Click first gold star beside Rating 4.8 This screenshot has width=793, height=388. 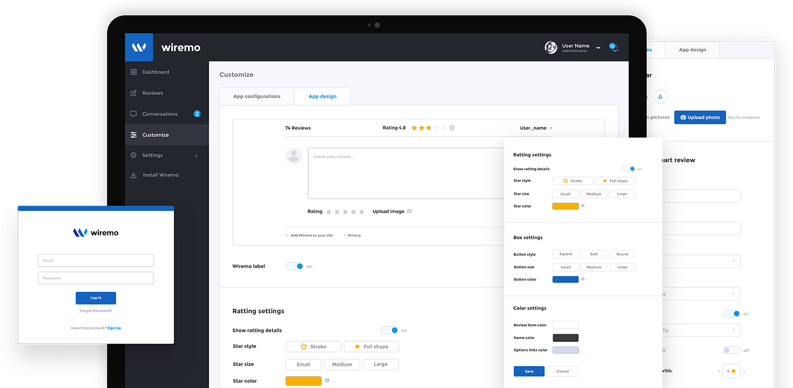tap(414, 128)
